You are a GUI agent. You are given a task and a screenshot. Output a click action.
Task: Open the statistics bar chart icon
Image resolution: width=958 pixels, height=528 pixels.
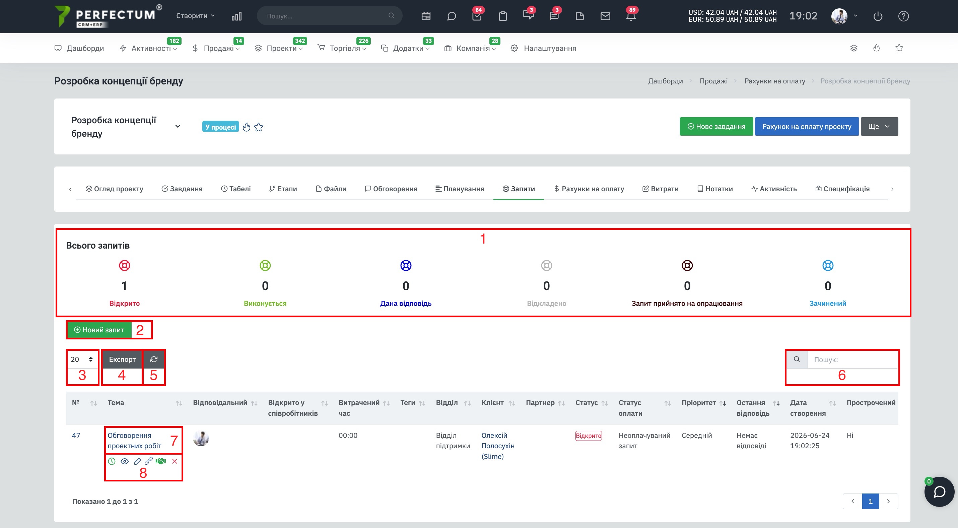[x=236, y=16]
